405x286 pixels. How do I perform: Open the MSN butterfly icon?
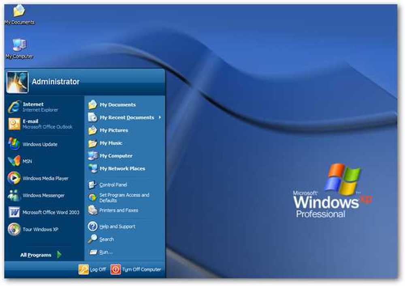pyautogui.click(x=14, y=161)
